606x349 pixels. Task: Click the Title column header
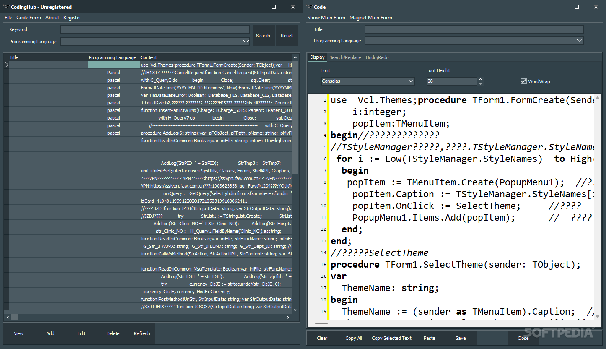click(49, 57)
